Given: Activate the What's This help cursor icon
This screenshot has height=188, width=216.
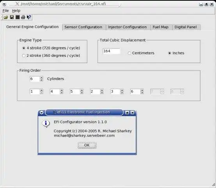Looking at the screenshot, I should pyautogui.click(x=29, y=17).
